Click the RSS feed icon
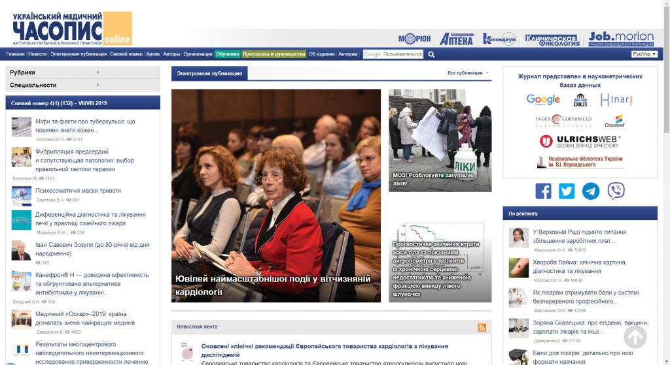Image resolution: width=670 pixels, height=365 pixels. coord(482,327)
